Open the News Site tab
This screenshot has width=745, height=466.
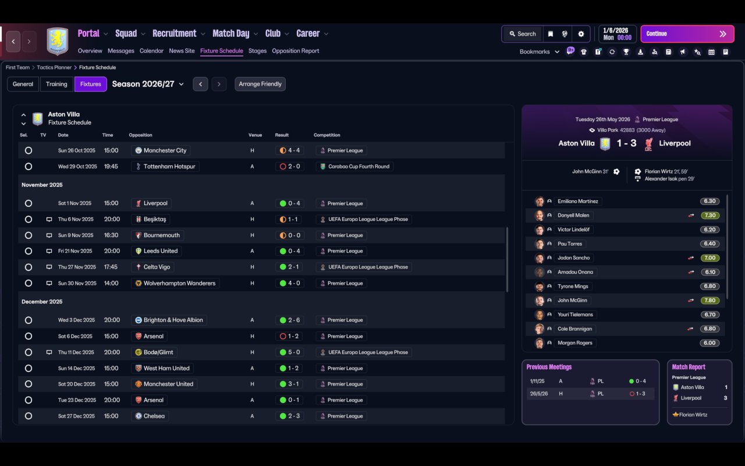click(182, 51)
